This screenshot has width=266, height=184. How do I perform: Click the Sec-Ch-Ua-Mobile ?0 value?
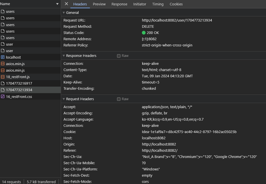tap(144, 163)
